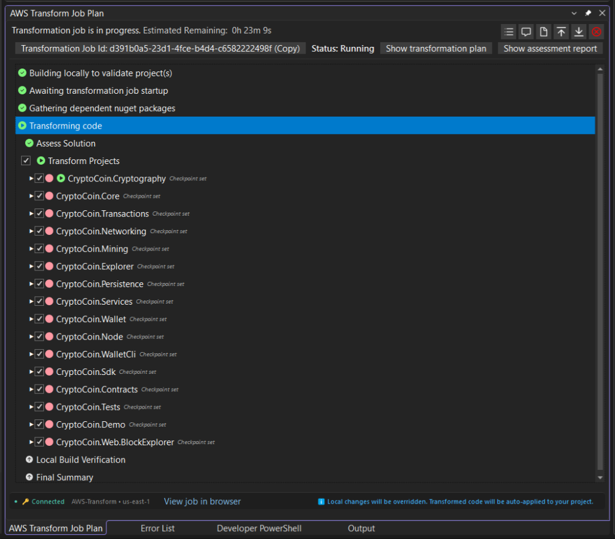The width and height of the screenshot is (615, 539).
Task: Click the Checkpoint set label beside CryptoCoin.Tests
Action: tap(142, 407)
